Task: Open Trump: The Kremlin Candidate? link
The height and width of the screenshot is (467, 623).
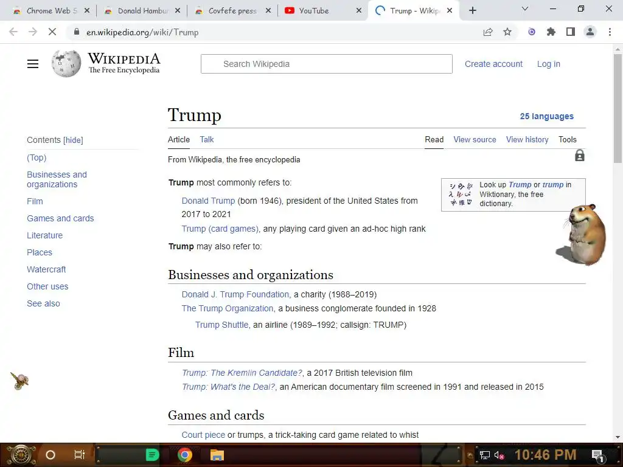Action: click(242, 373)
